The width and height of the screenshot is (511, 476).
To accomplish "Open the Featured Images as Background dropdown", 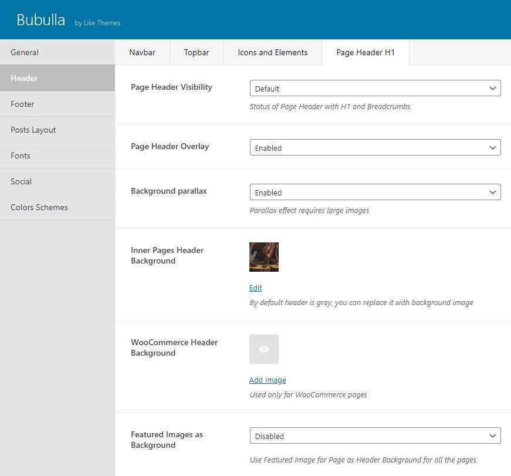I will (x=375, y=436).
